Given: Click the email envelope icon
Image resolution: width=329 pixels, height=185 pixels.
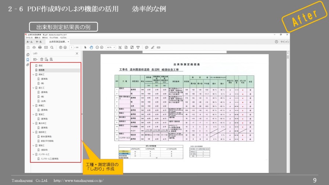Looking at the screenshot, I should 46,47.
